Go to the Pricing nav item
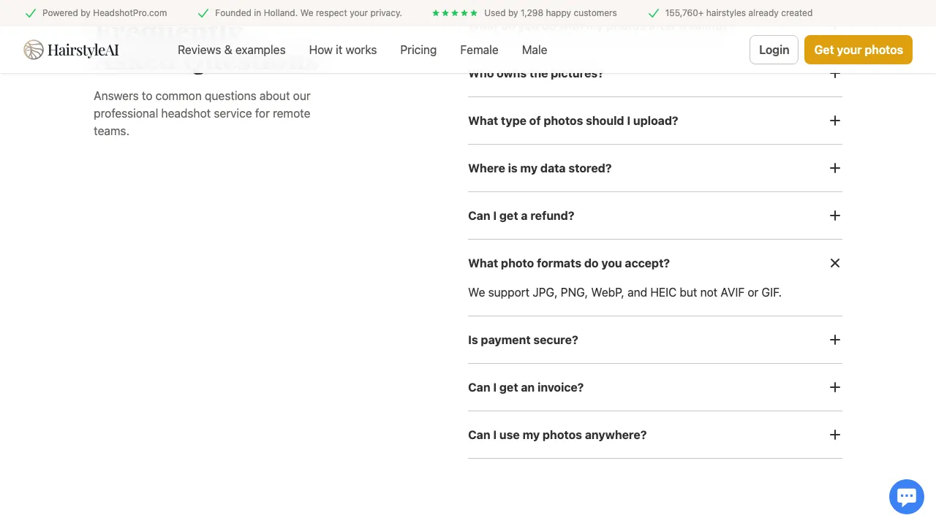The height and width of the screenshot is (526, 936). [x=418, y=50]
